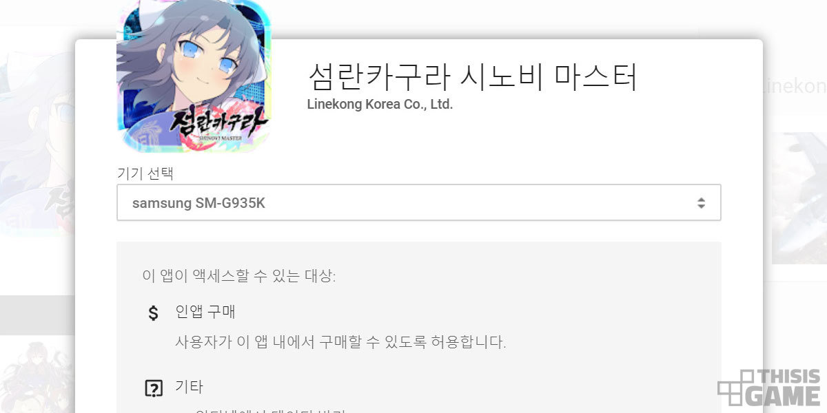827x413 pixels.
Task: Open the samsung SM-G935K device dropdown
Action: (x=419, y=202)
